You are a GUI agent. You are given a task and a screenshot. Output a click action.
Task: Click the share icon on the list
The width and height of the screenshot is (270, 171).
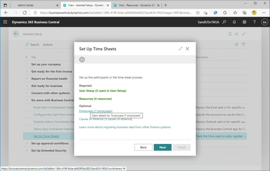[237, 45]
